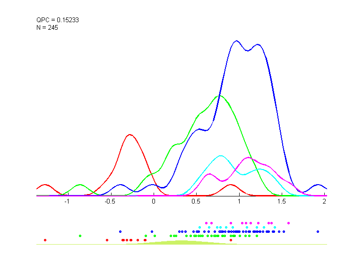Viewport: 363px width, 272px height.
Task: Click the small red bump at far left
Action: point(45,185)
